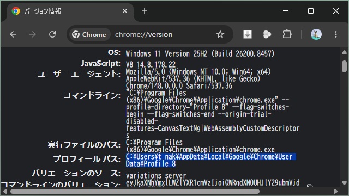Select the バージョン情報 tab
Image resolution: width=349 pixels, height=196 pixels.
[x=67, y=11]
